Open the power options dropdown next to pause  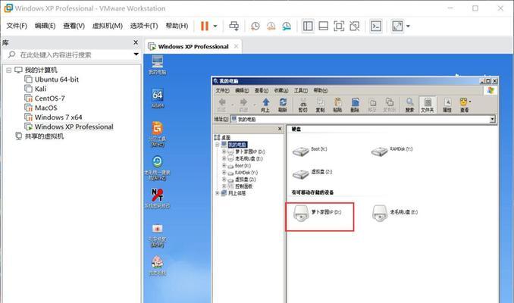tap(215, 27)
